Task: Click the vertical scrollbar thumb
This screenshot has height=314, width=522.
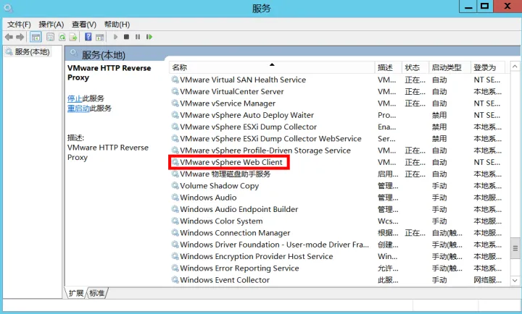Action: [x=515, y=248]
